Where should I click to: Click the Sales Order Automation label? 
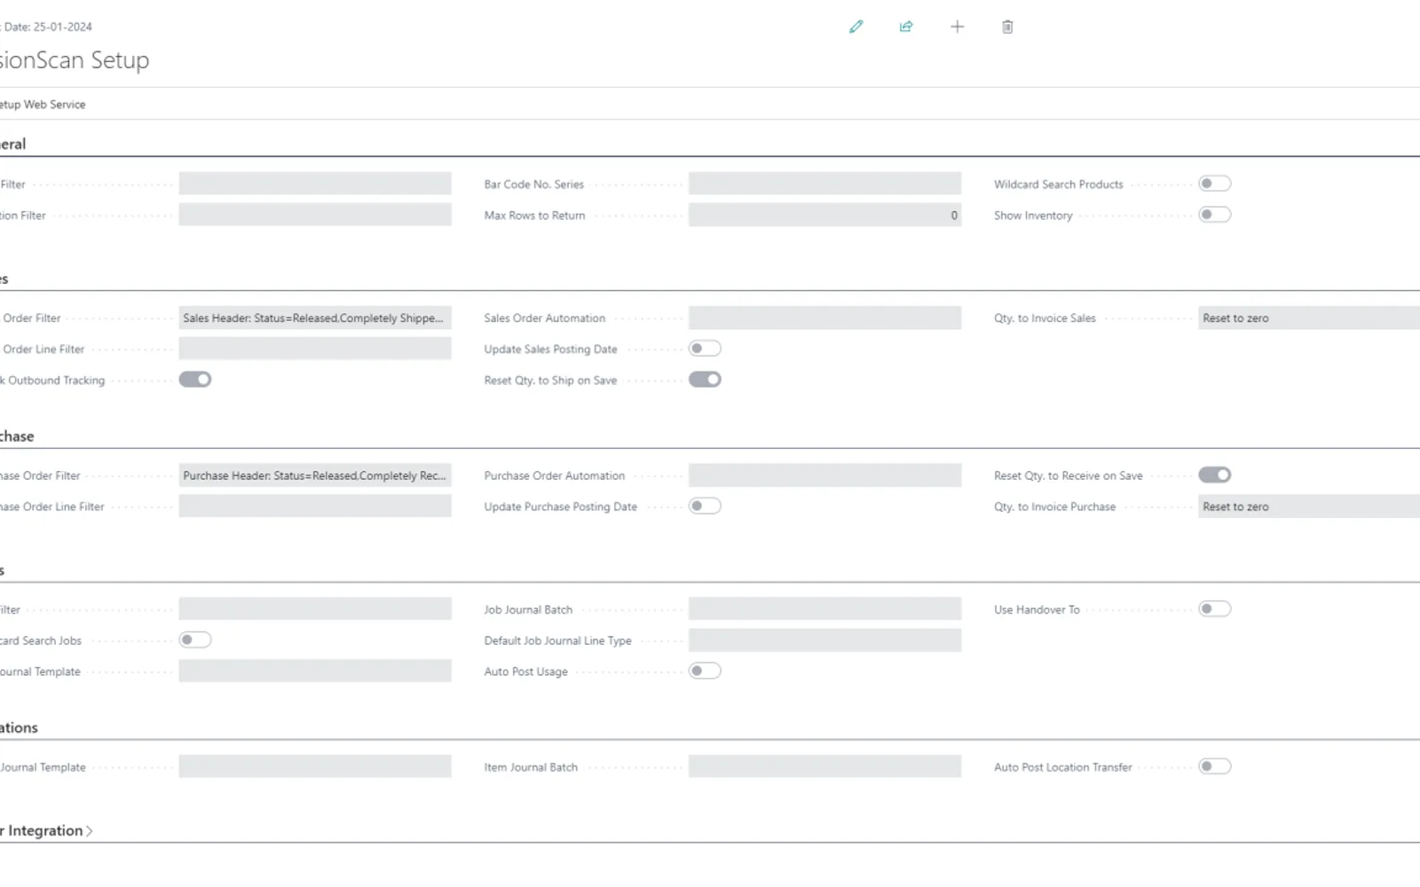(544, 318)
